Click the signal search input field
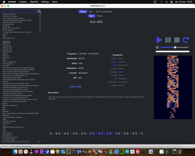This screenshot has width=195, height=156. pyautogui.click(x=19, y=11)
